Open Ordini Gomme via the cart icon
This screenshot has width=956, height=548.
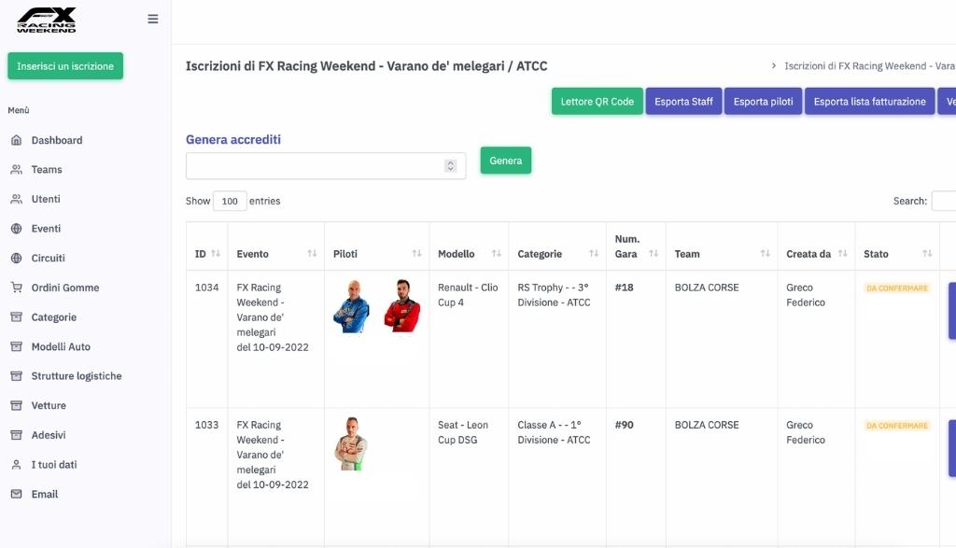[x=16, y=288]
